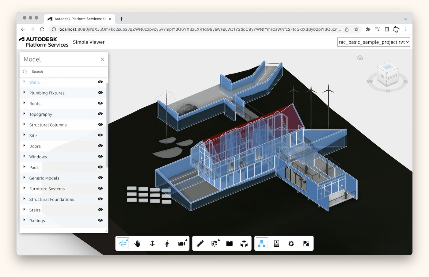Open viewer Settings gear
The width and height of the screenshot is (429, 277).
click(x=291, y=244)
